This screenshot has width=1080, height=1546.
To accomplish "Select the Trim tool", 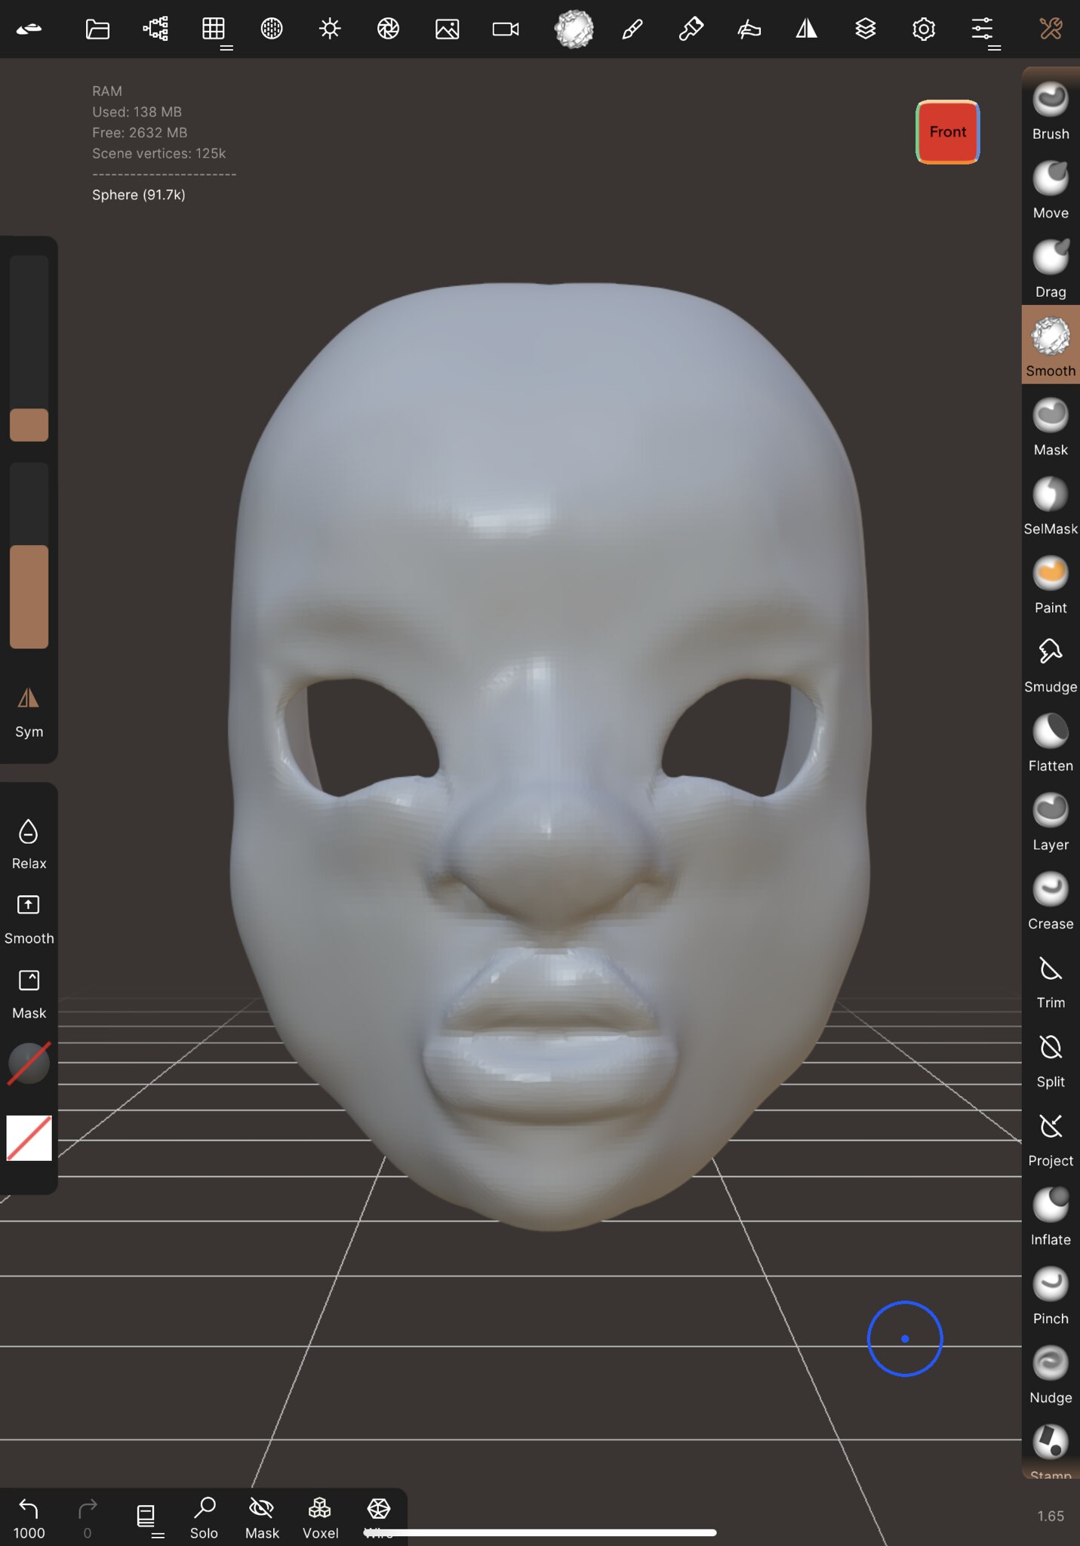I will tap(1050, 980).
